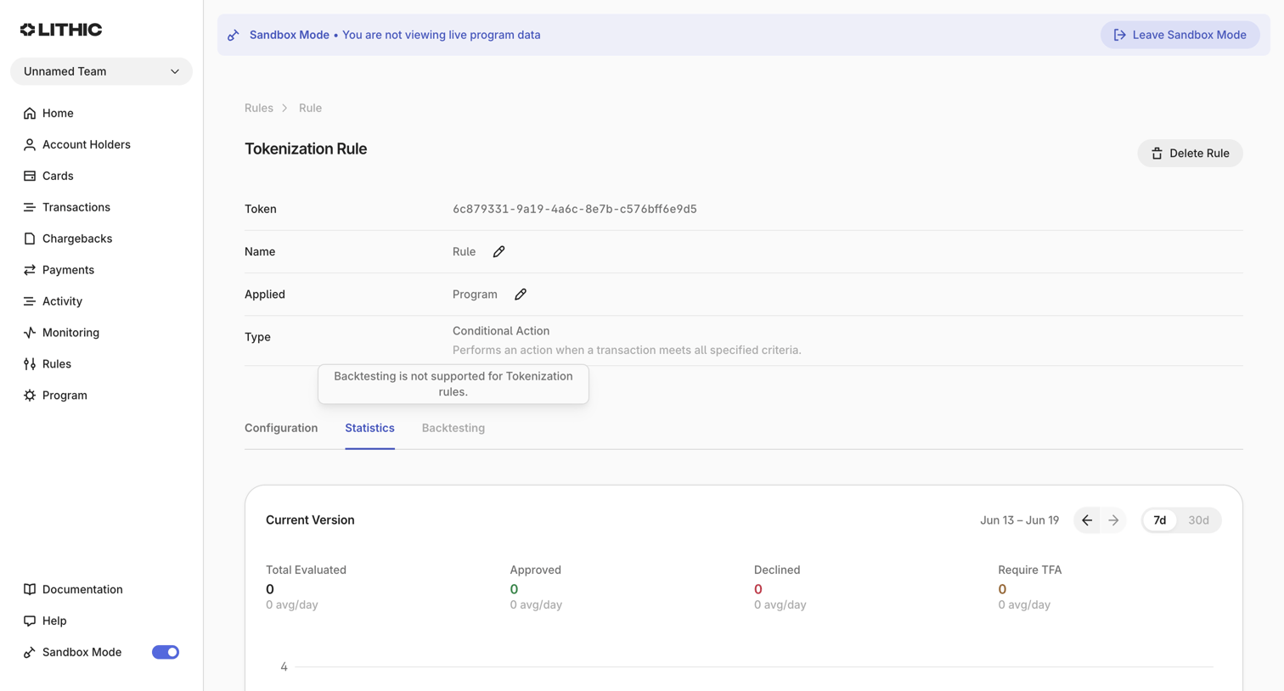Open the Rules menu label

[57, 364]
